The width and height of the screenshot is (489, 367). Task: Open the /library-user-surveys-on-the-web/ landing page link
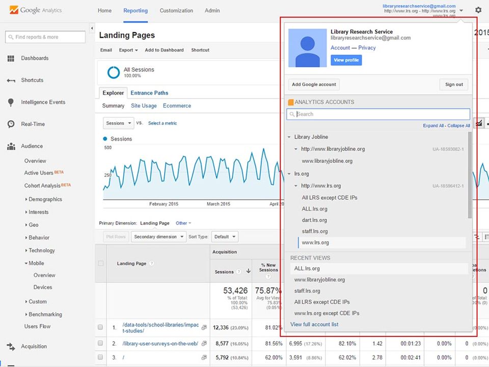[160, 344]
